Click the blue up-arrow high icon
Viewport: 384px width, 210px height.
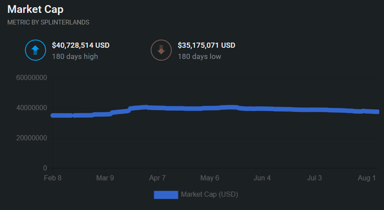(35, 50)
